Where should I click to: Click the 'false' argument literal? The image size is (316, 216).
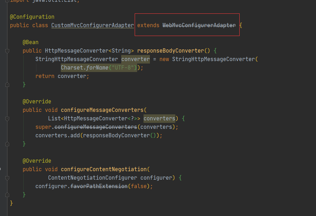pyautogui.click(x=139, y=186)
